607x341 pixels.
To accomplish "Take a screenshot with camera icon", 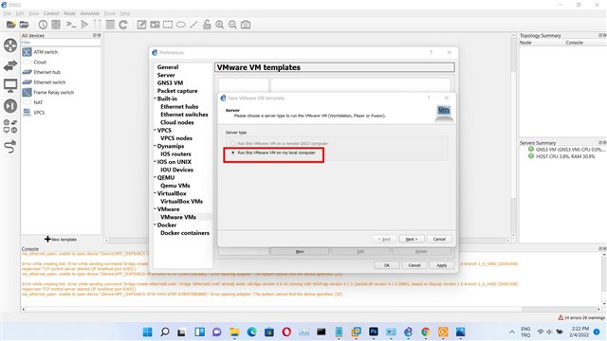I will [246, 25].
